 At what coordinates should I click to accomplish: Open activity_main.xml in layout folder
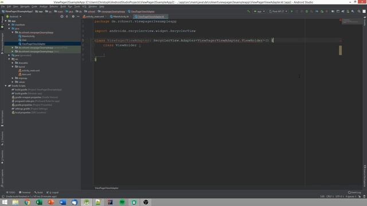29,70
